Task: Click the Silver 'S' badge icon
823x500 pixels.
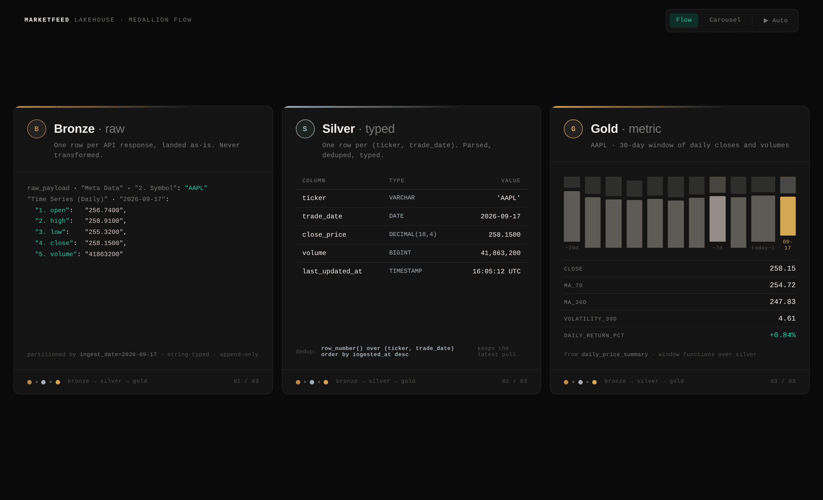Action: [305, 129]
